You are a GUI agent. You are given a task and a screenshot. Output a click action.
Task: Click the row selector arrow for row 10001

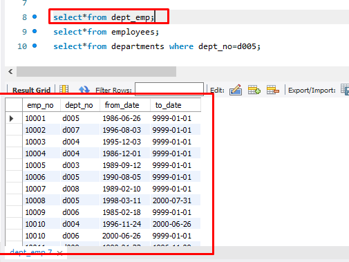pos(11,118)
